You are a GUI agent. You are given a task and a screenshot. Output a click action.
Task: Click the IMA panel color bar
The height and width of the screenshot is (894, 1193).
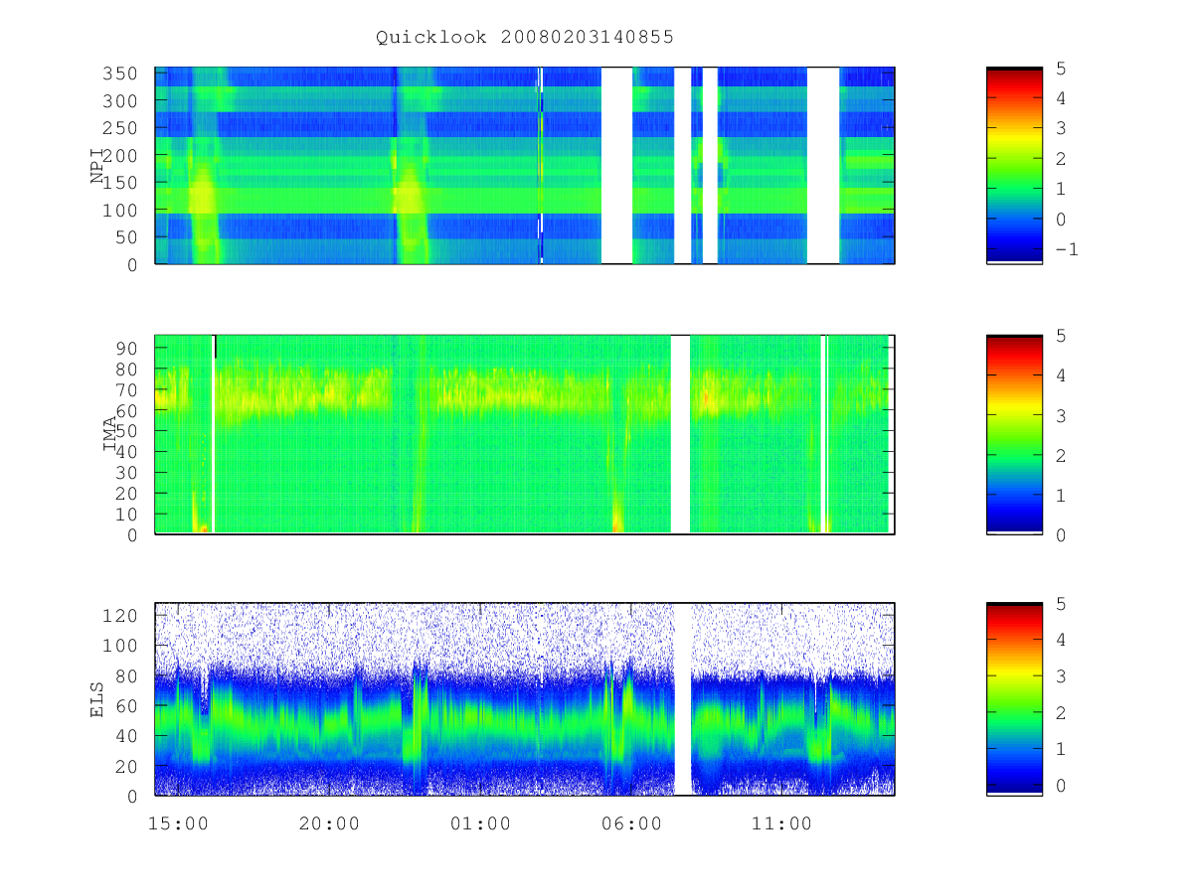point(1014,434)
